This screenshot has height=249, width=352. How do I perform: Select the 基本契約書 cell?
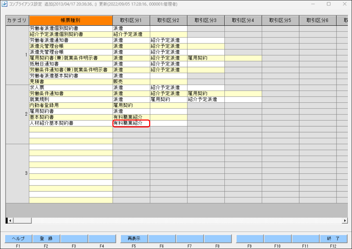pos(71,117)
